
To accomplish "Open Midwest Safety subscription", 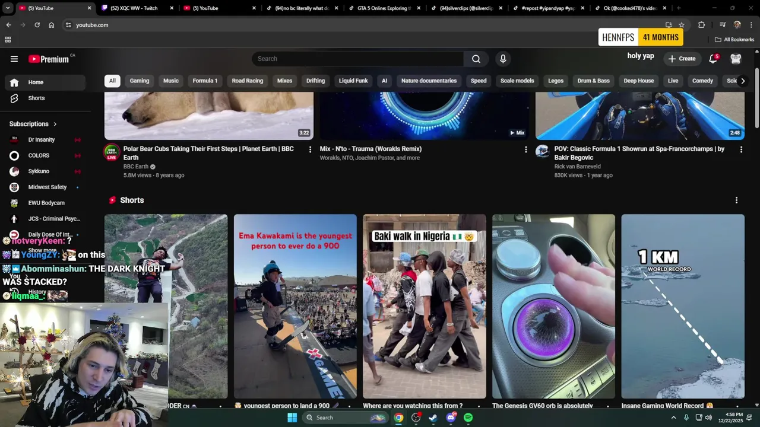I will [45, 187].
